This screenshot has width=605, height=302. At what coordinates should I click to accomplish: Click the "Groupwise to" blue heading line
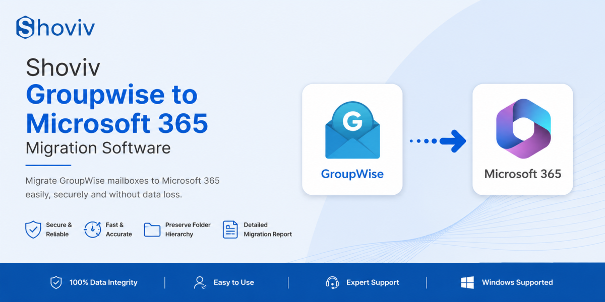(111, 95)
